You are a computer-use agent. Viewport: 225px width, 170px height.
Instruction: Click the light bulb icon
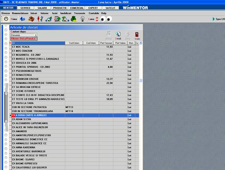click(x=82, y=19)
